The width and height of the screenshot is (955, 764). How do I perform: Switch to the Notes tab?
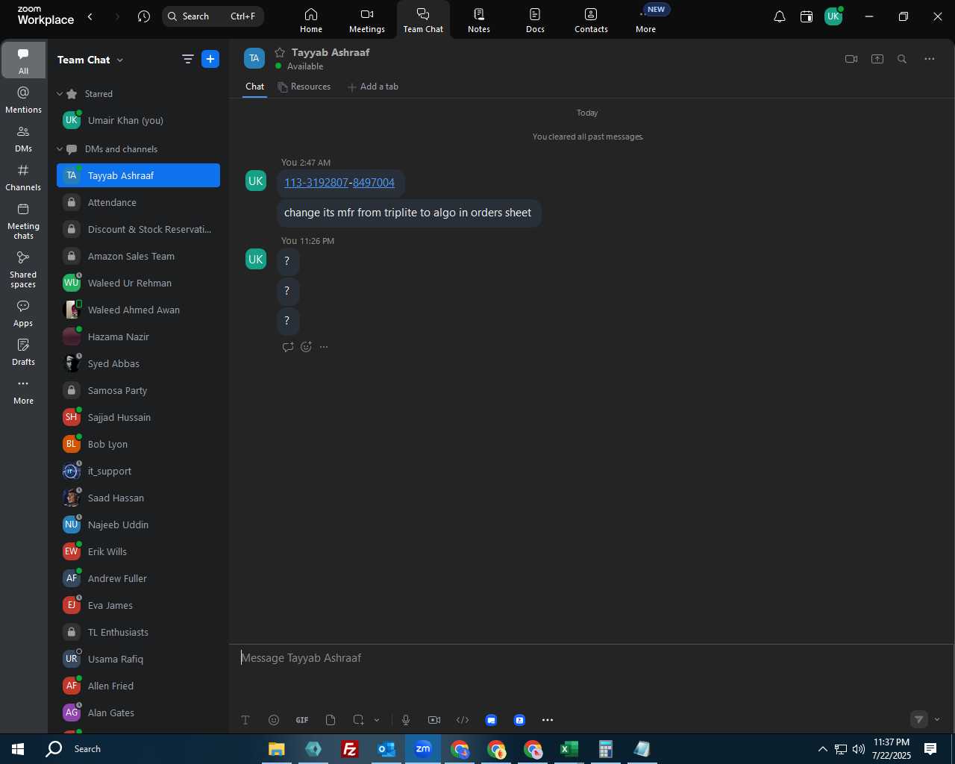pos(479,20)
